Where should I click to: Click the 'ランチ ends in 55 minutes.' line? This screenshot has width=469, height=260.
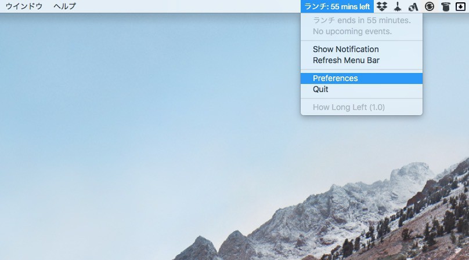(362, 20)
